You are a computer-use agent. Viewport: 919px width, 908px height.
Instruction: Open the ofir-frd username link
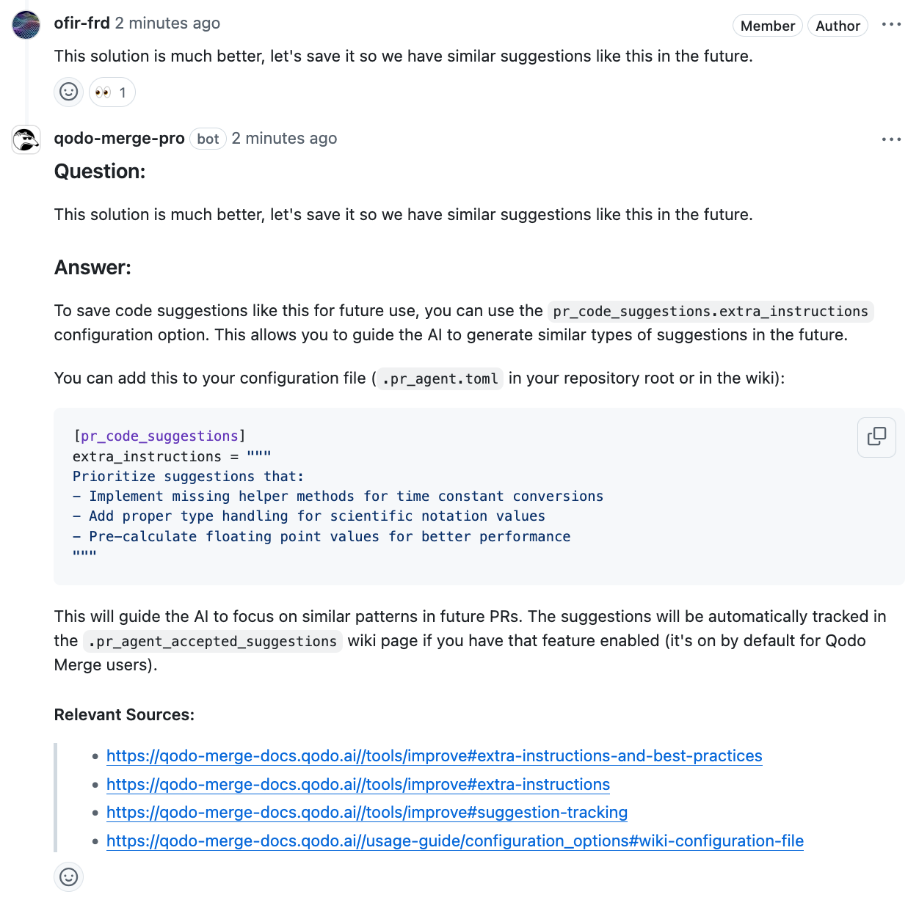(x=81, y=23)
